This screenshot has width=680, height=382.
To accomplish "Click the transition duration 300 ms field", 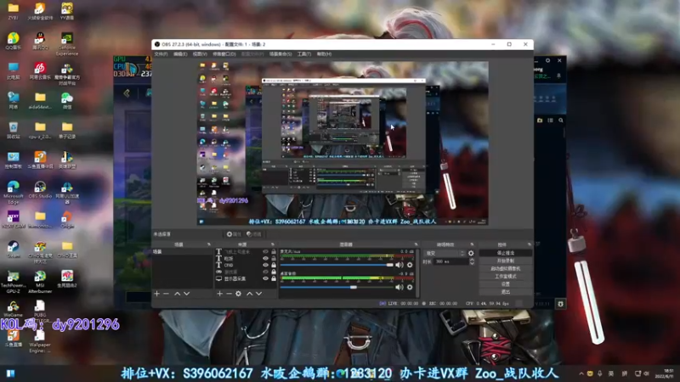I will pyautogui.click(x=451, y=261).
